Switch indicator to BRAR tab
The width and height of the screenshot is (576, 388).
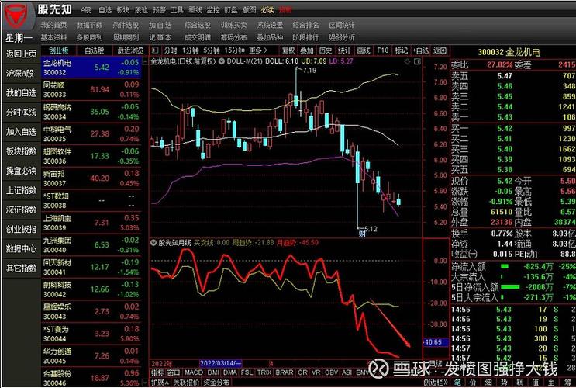[x=285, y=372]
